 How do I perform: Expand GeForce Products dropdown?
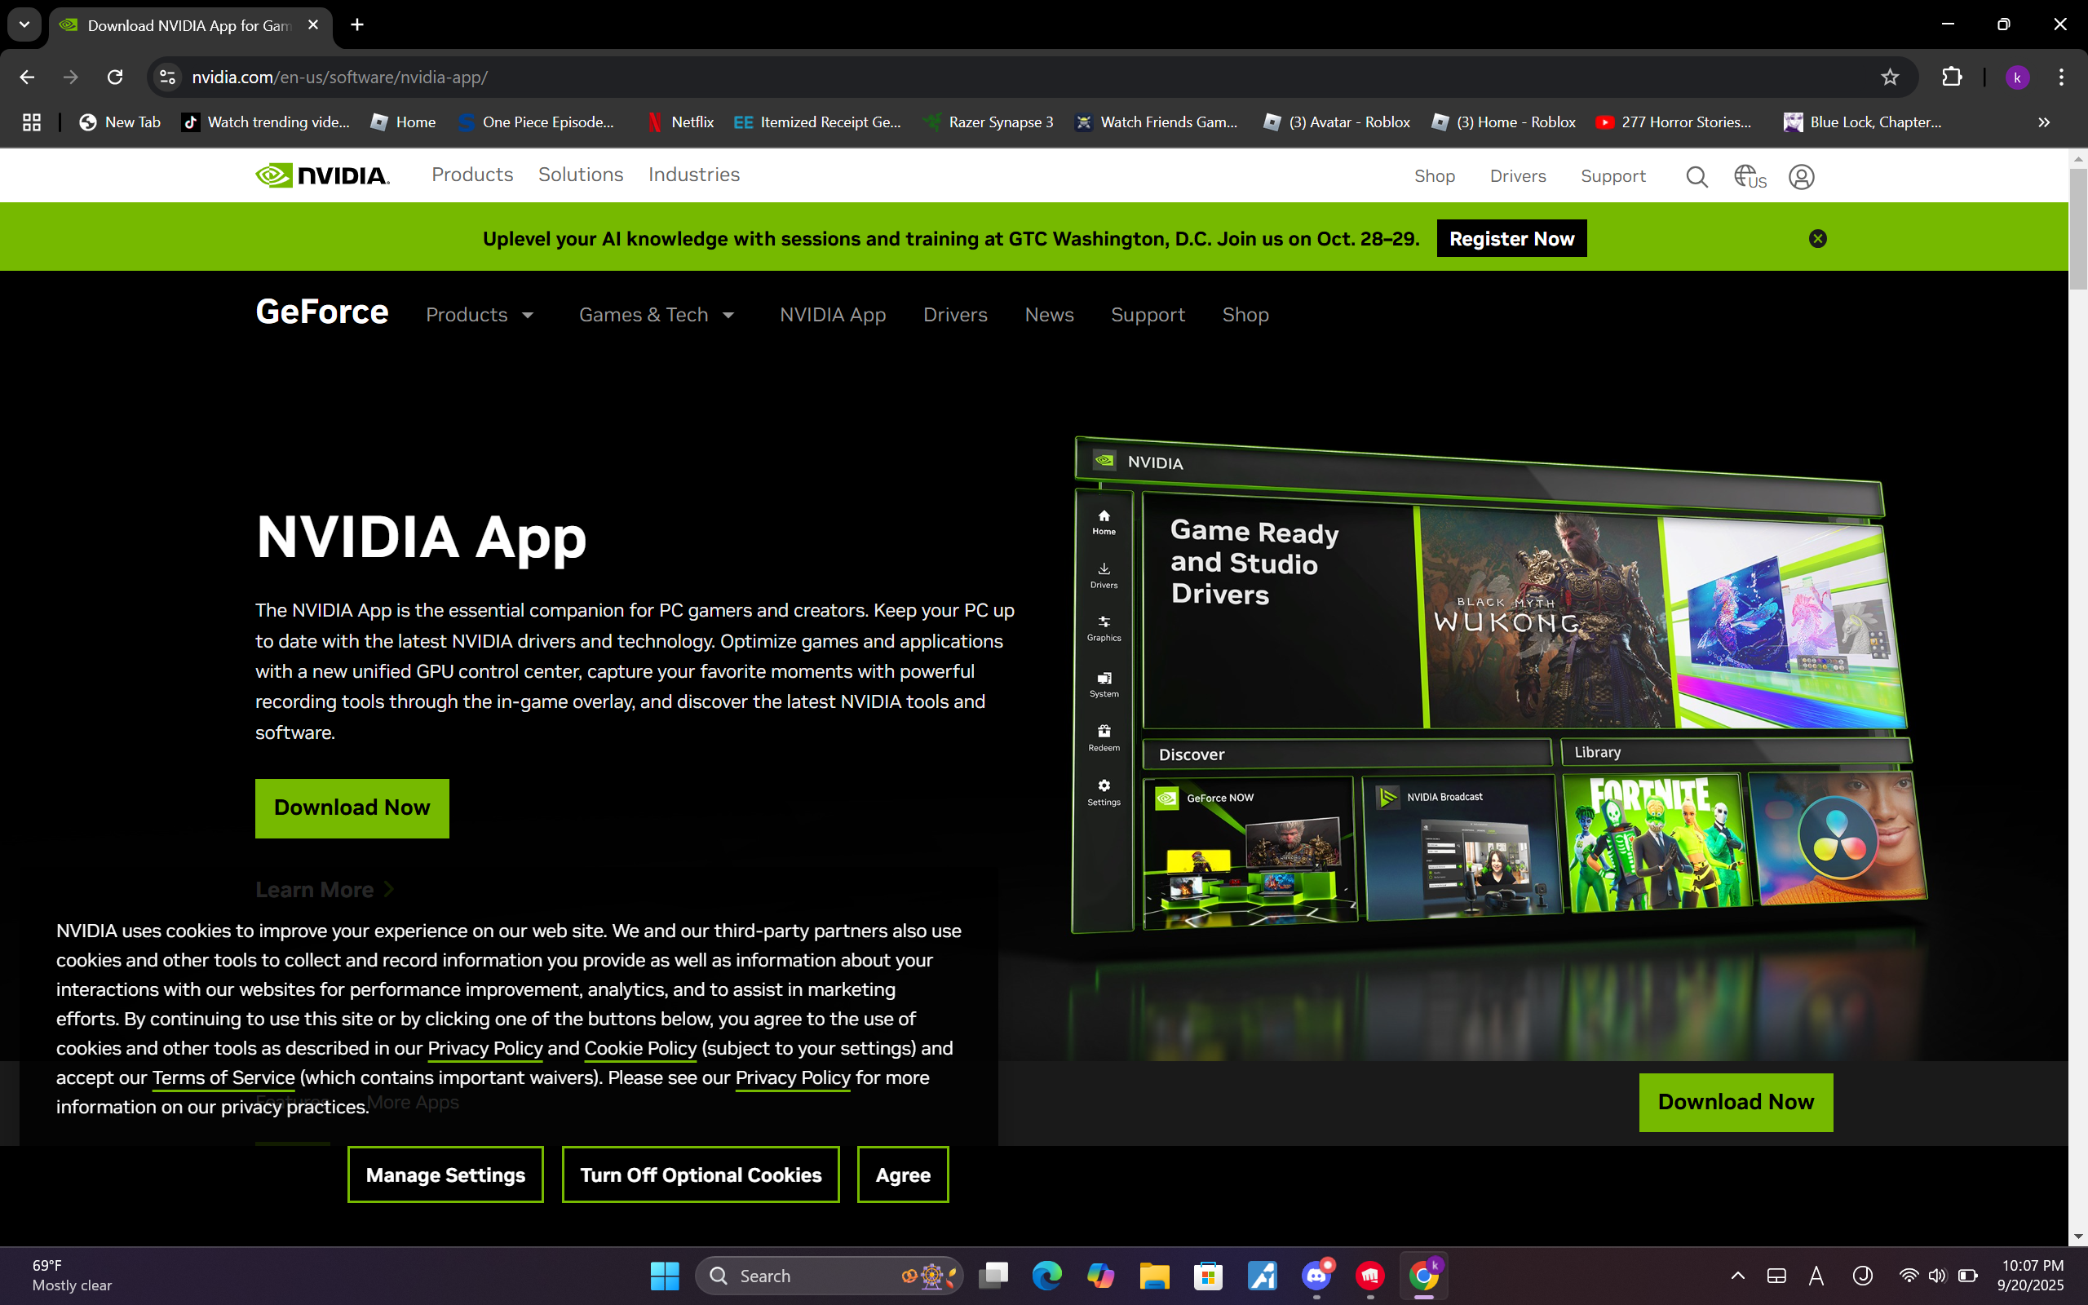tap(480, 315)
